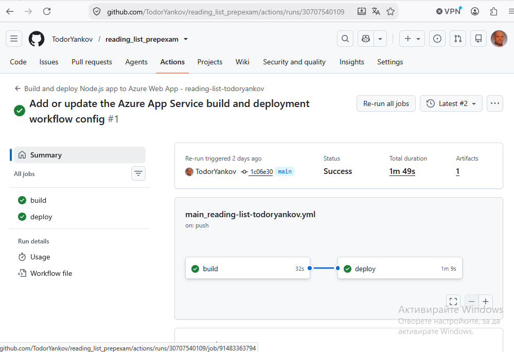Viewport: 514px width, 352px height.
Task: Click the Success status text
Action: click(338, 171)
